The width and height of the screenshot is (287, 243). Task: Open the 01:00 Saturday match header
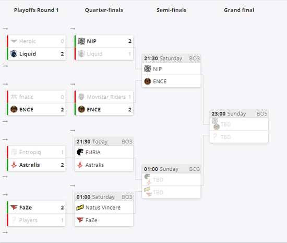104,197
